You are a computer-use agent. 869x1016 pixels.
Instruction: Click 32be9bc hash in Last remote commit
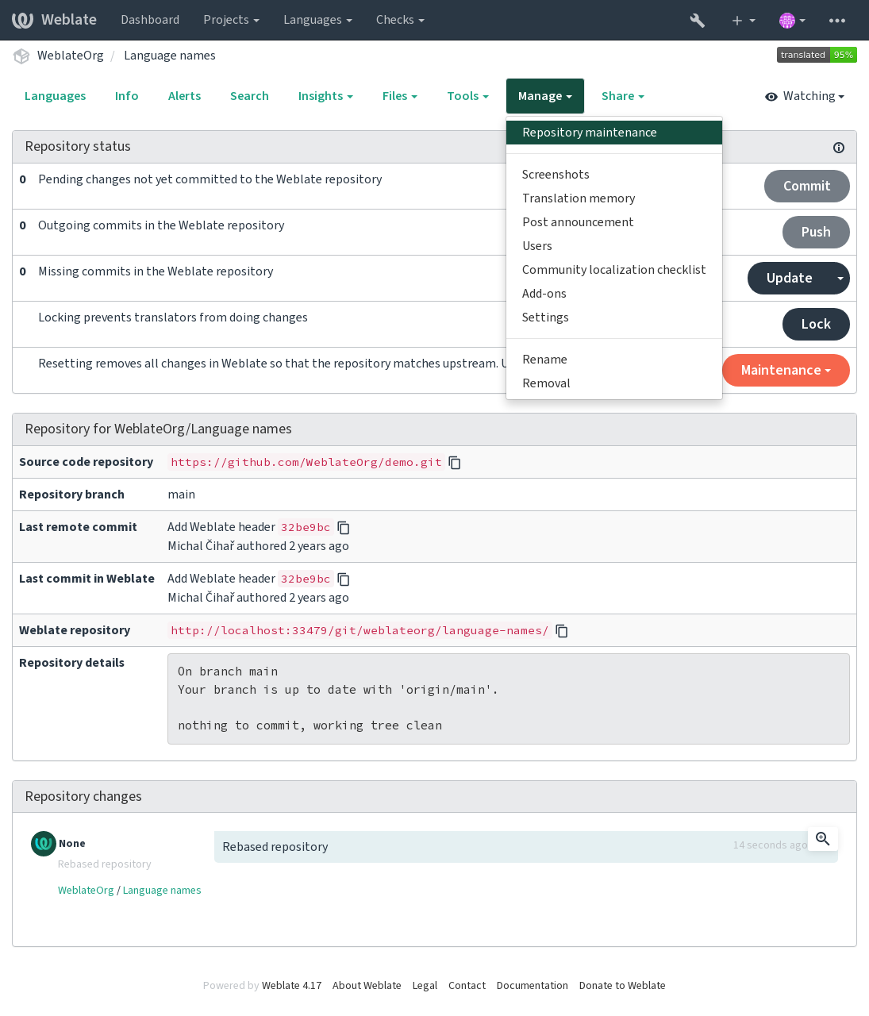[306, 528]
